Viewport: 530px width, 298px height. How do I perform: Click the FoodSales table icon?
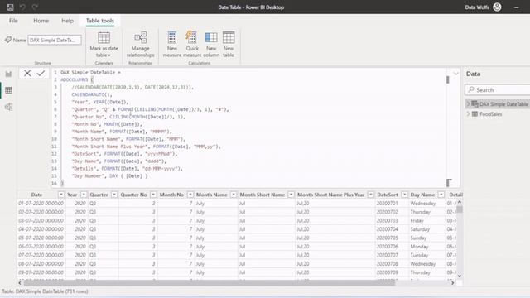pos(475,114)
